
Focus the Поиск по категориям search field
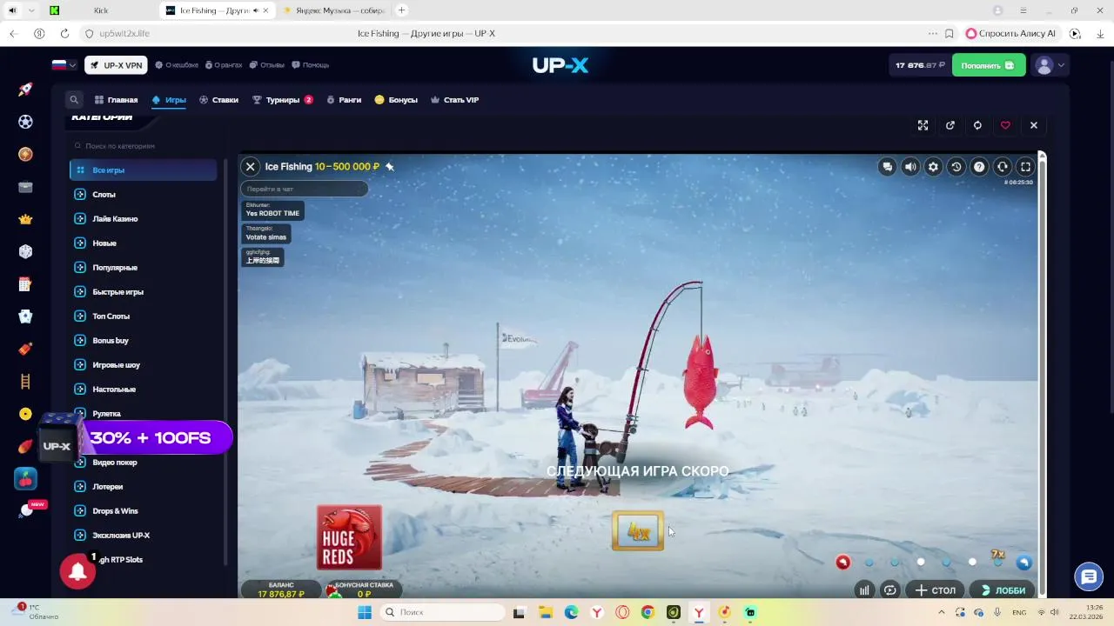pyautogui.click(x=144, y=146)
